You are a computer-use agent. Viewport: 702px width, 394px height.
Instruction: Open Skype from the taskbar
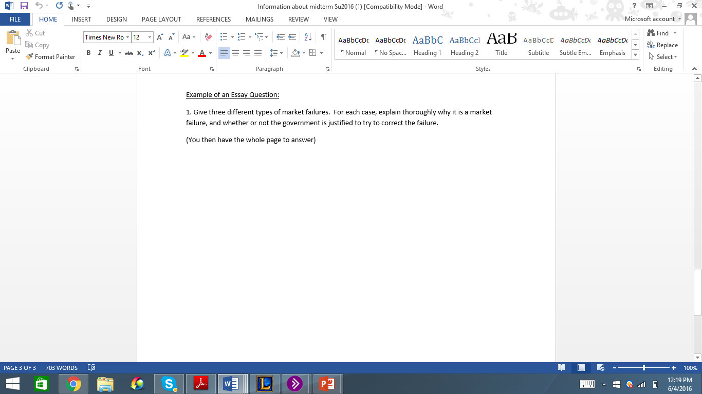169,384
